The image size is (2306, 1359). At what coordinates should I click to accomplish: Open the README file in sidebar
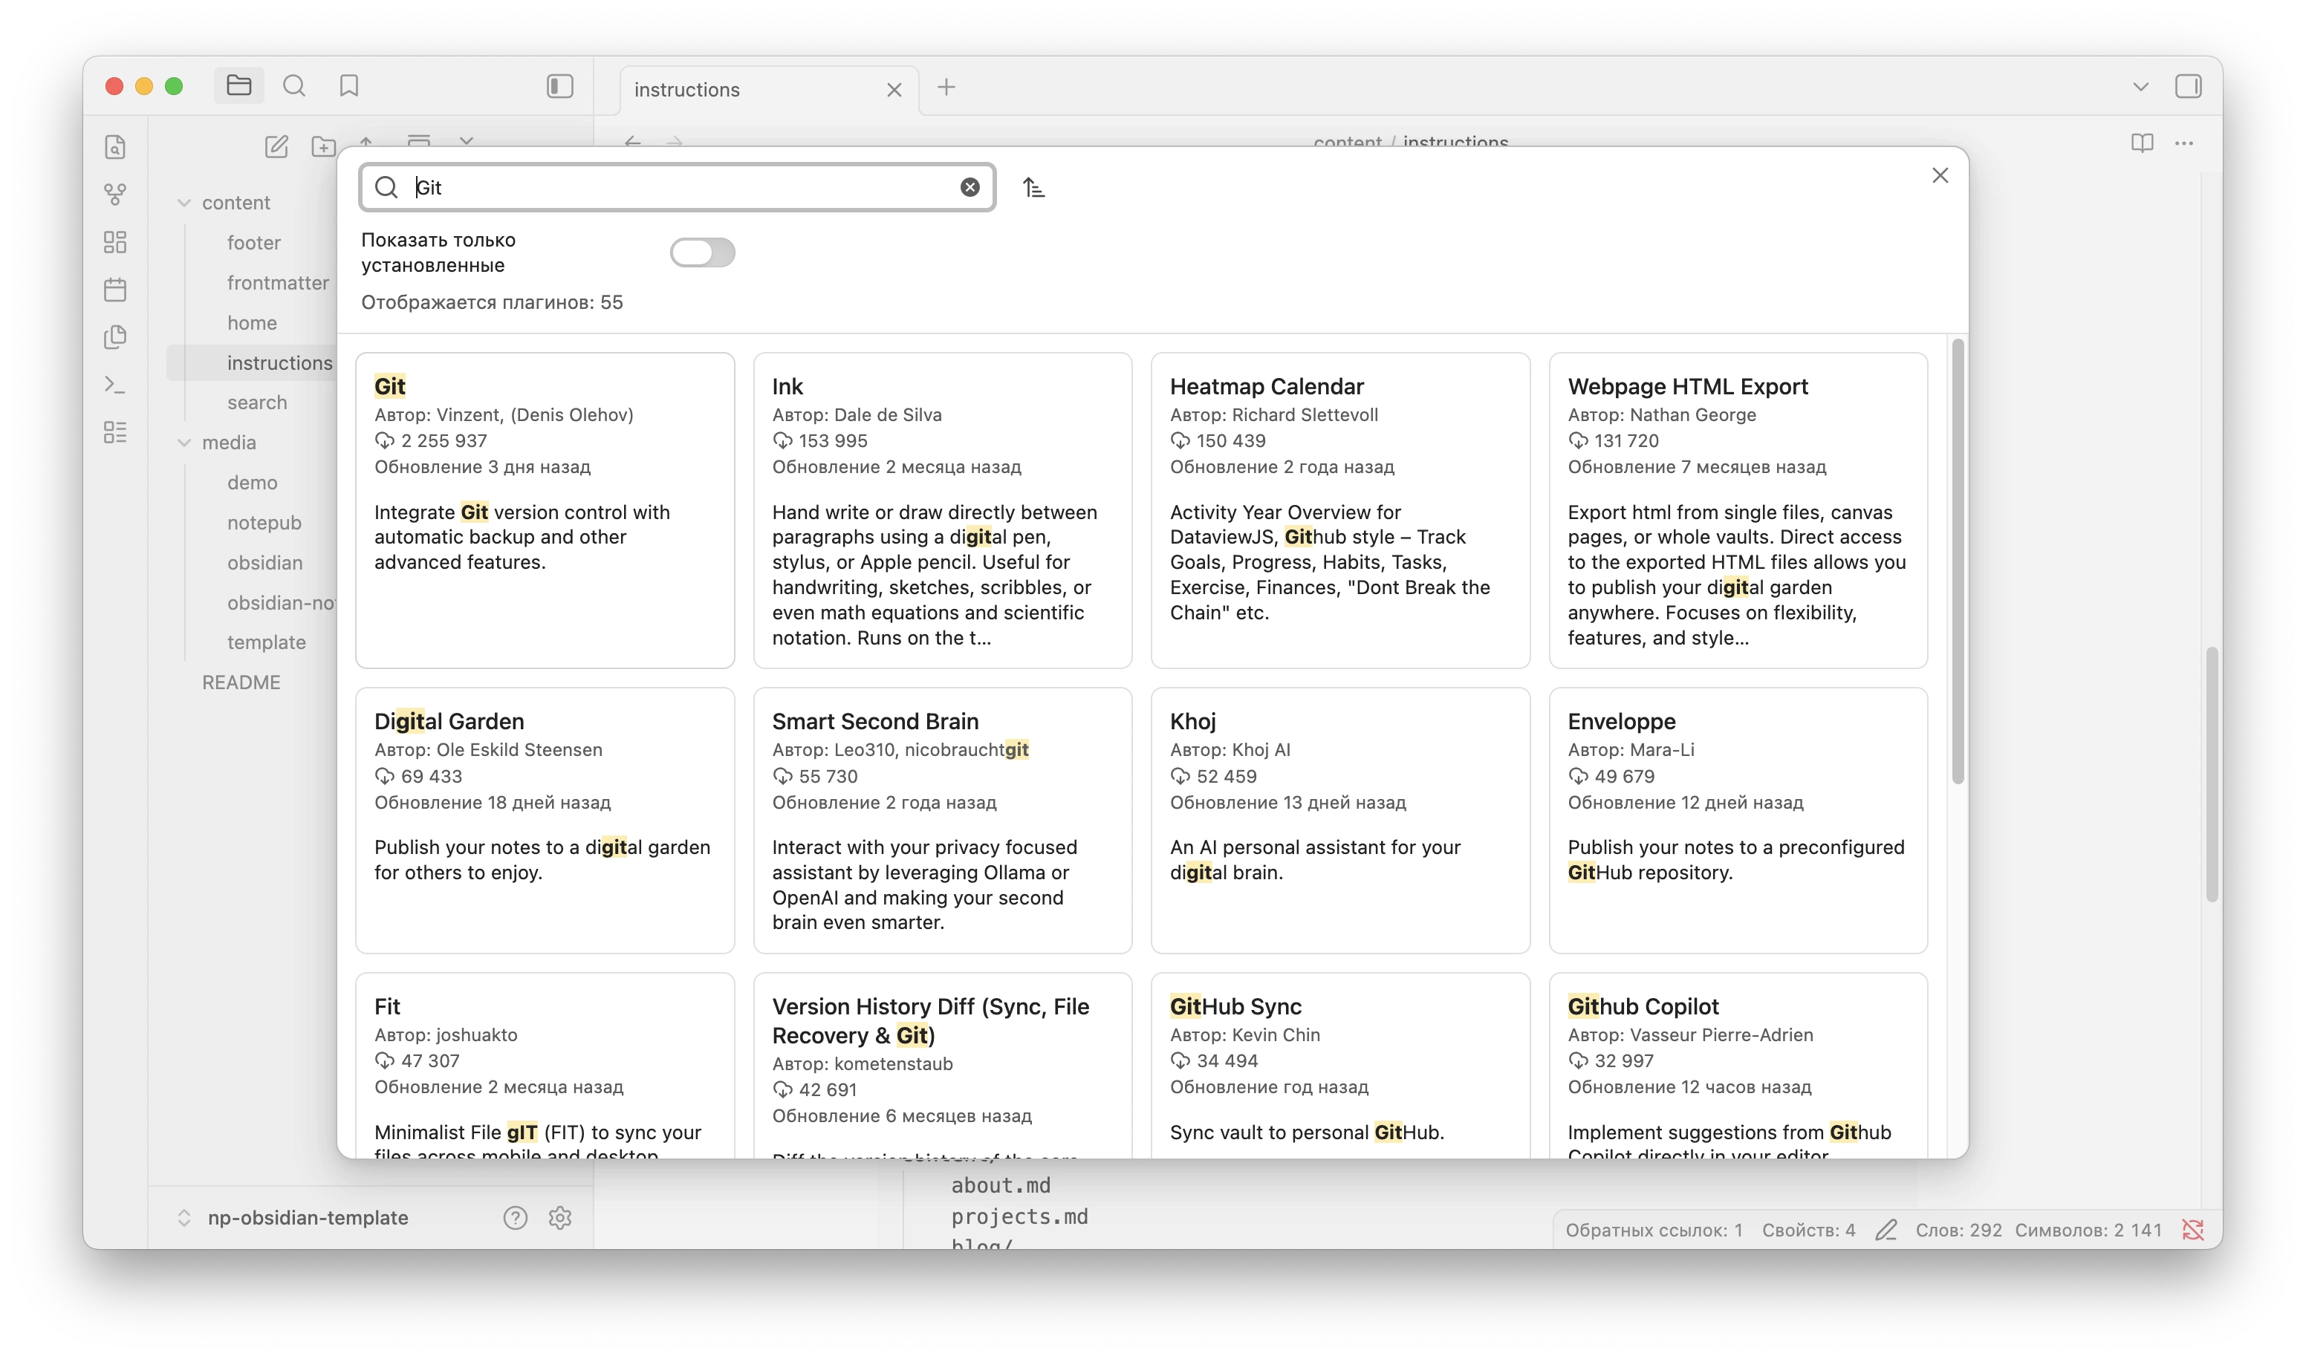(241, 682)
